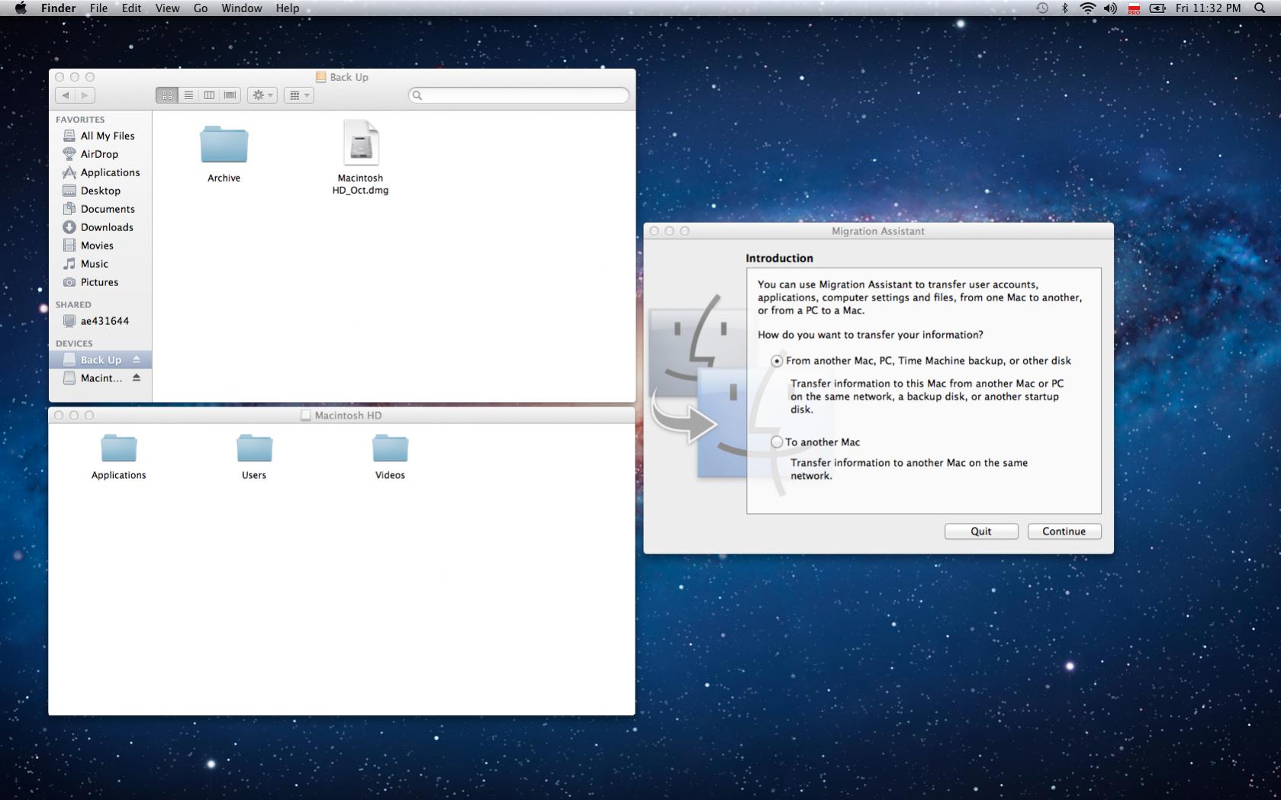Choose 'To another Mac' option

[x=777, y=442]
